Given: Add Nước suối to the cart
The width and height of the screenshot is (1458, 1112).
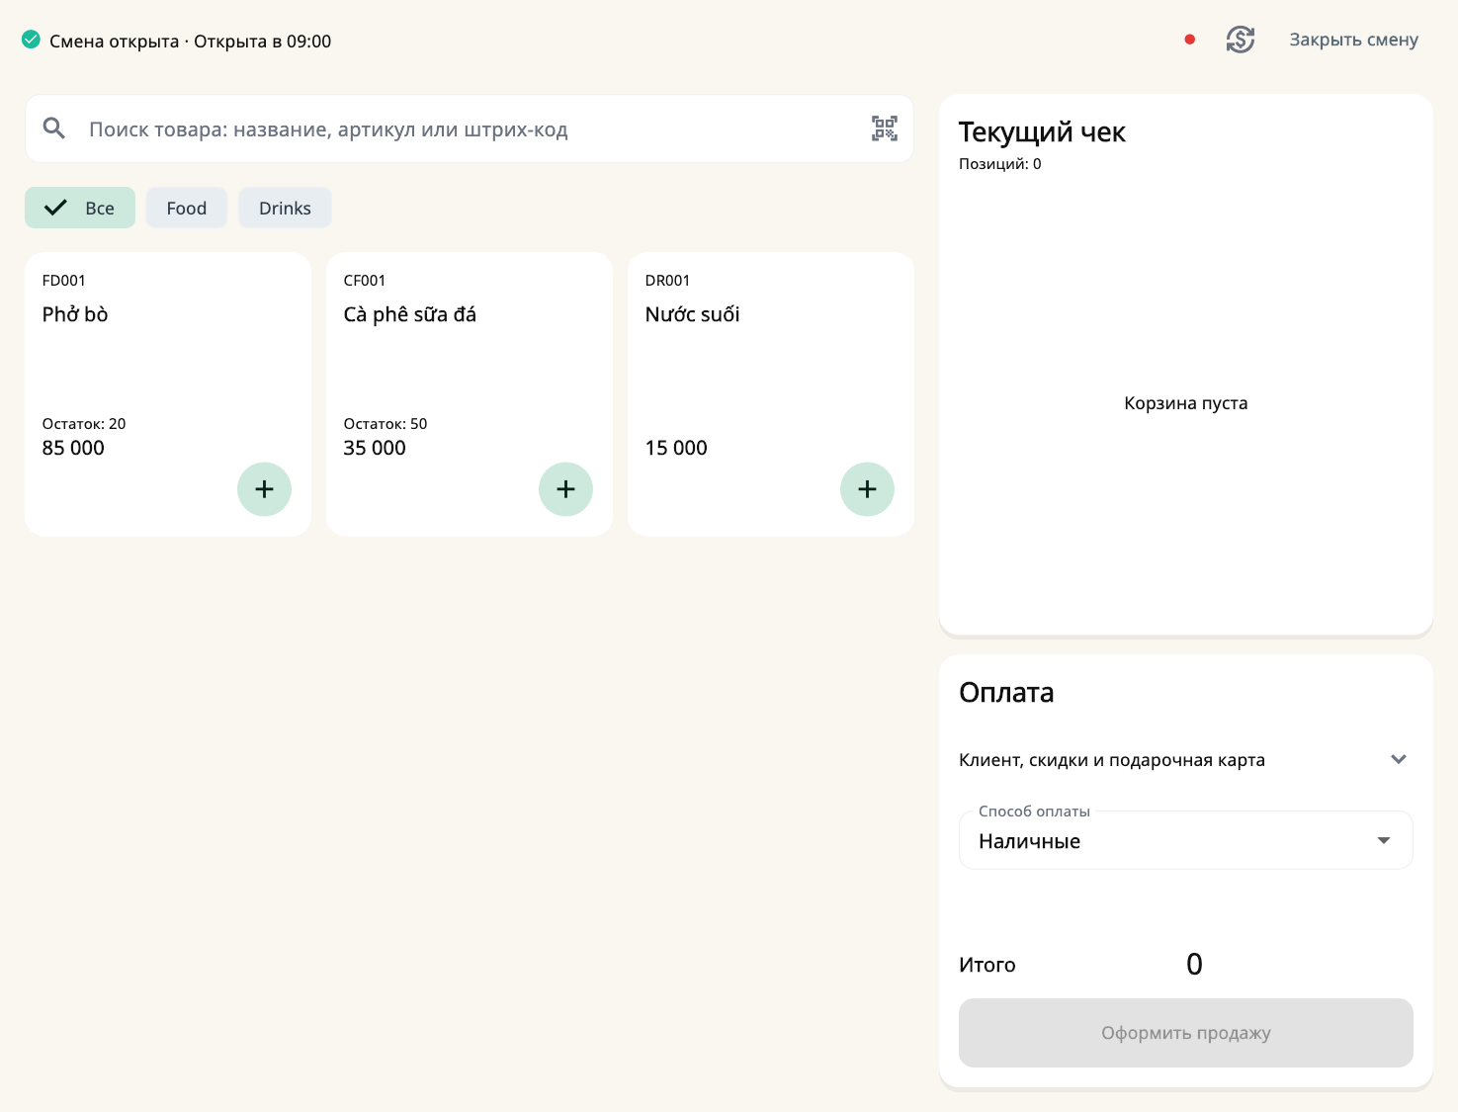Looking at the screenshot, I should pyautogui.click(x=867, y=489).
